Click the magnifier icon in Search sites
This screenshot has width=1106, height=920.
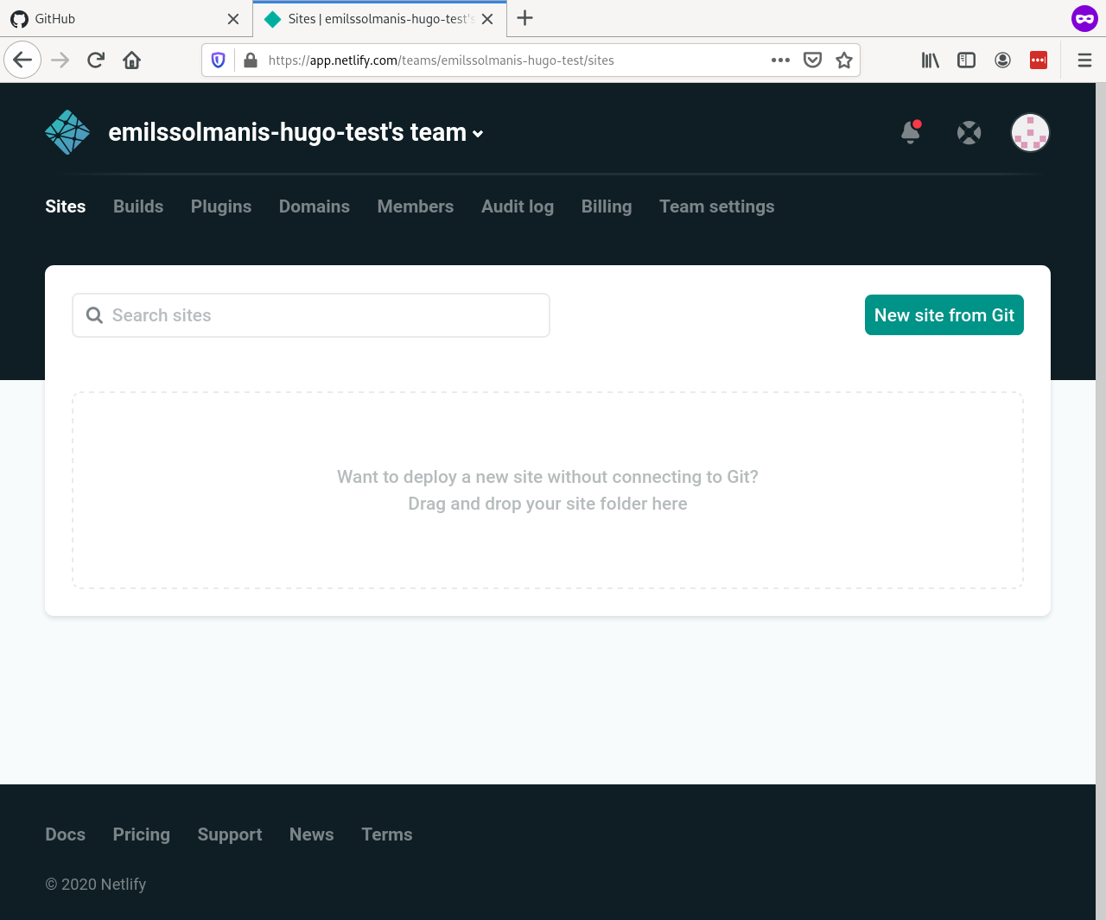click(x=94, y=315)
